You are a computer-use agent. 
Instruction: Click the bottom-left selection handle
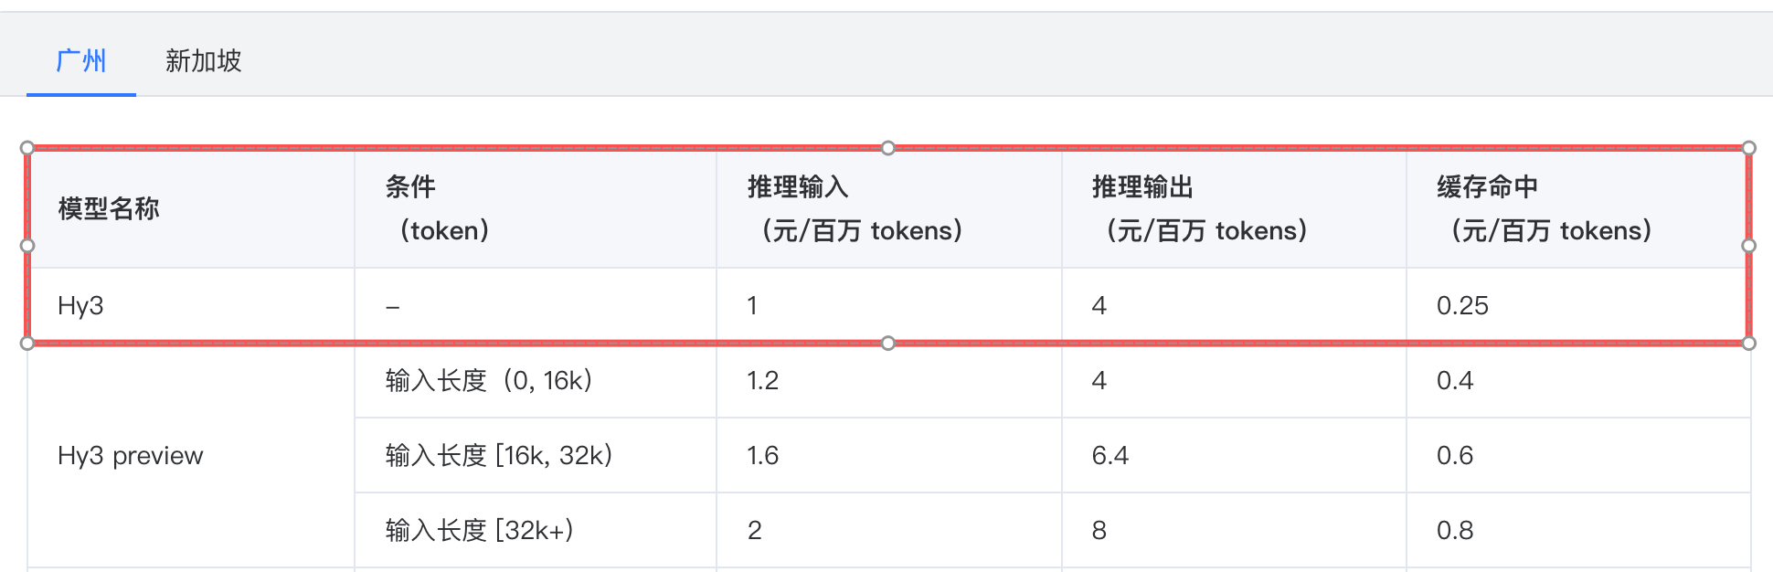tap(27, 344)
